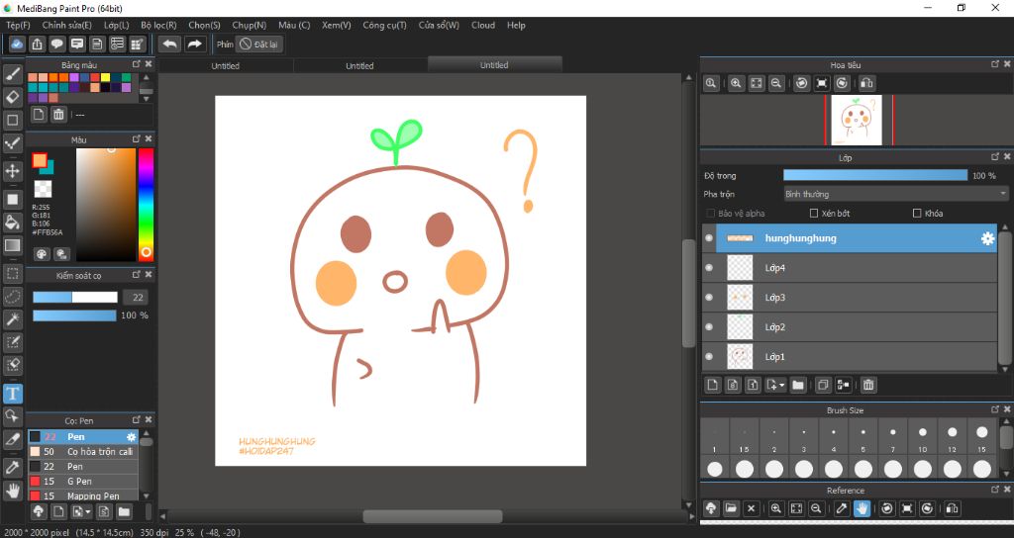
Task: Select the Cọ hòa trộn brush
Action: (x=83, y=451)
